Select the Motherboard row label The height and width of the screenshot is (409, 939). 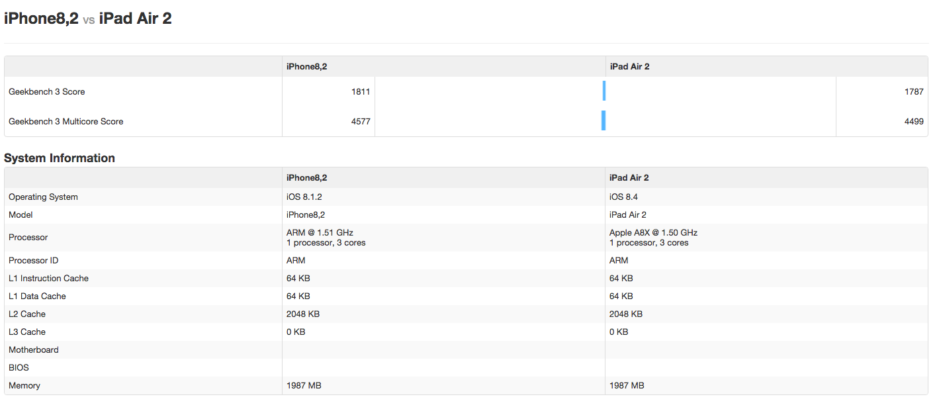click(x=34, y=350)
